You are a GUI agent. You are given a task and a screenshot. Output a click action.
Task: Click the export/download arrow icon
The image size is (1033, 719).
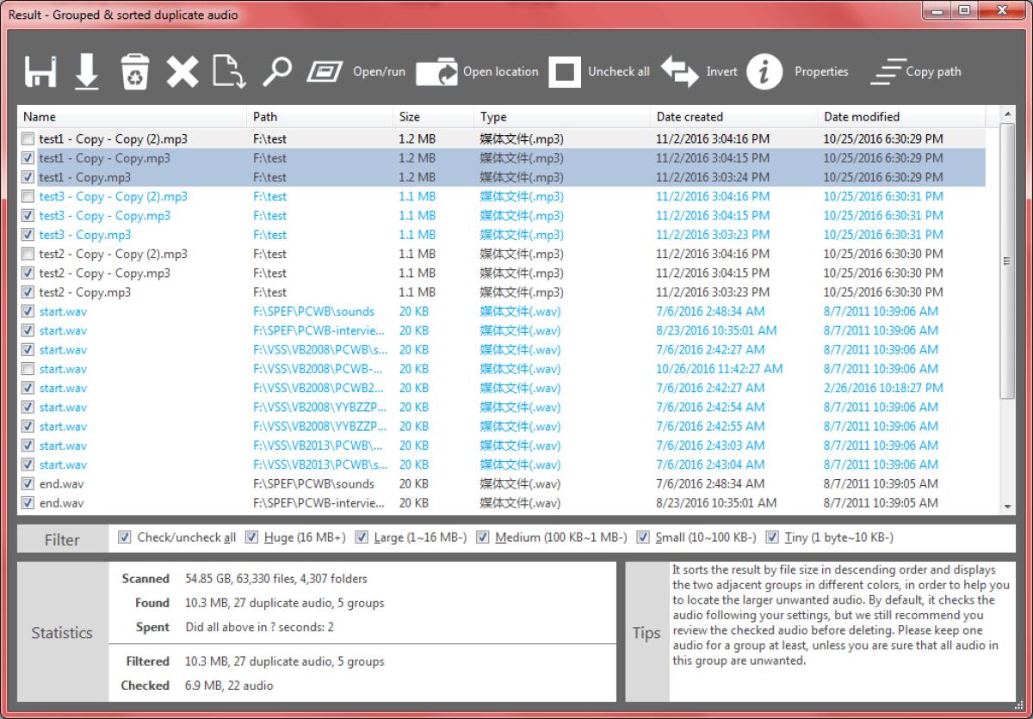[x=85, y=71]
